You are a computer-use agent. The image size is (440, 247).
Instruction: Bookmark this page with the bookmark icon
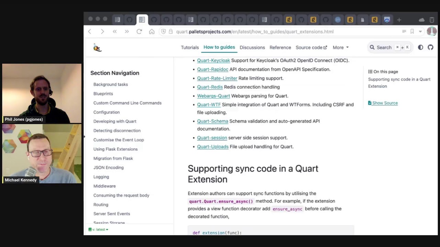point(412,31)
